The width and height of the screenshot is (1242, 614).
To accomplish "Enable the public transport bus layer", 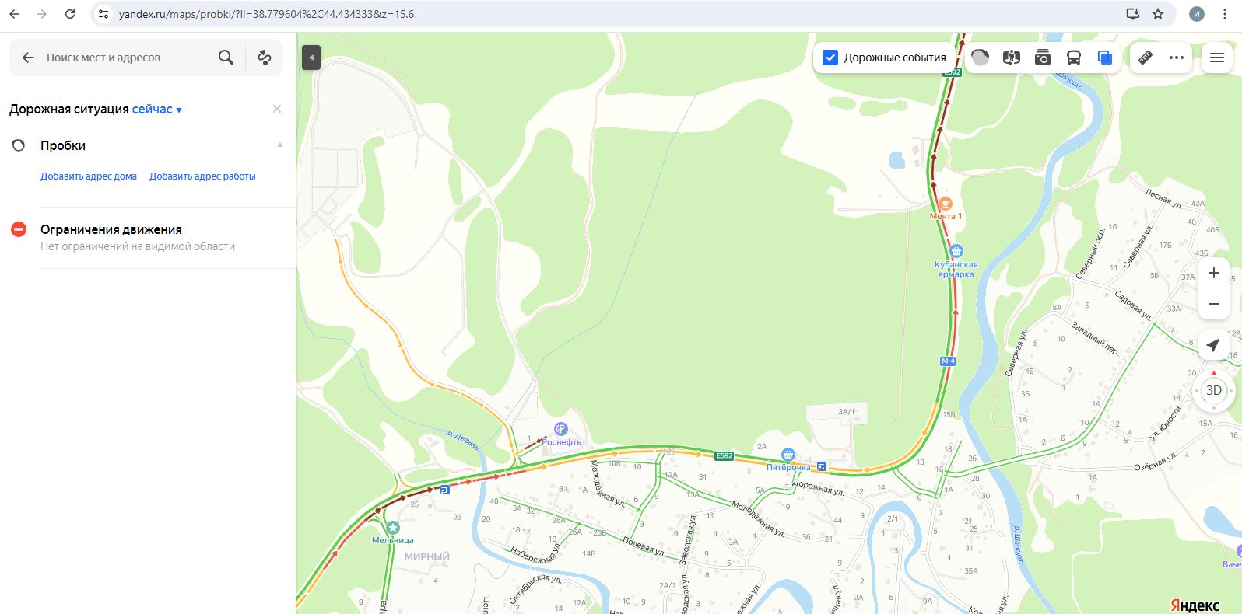I will click(x=1074, y=58).
